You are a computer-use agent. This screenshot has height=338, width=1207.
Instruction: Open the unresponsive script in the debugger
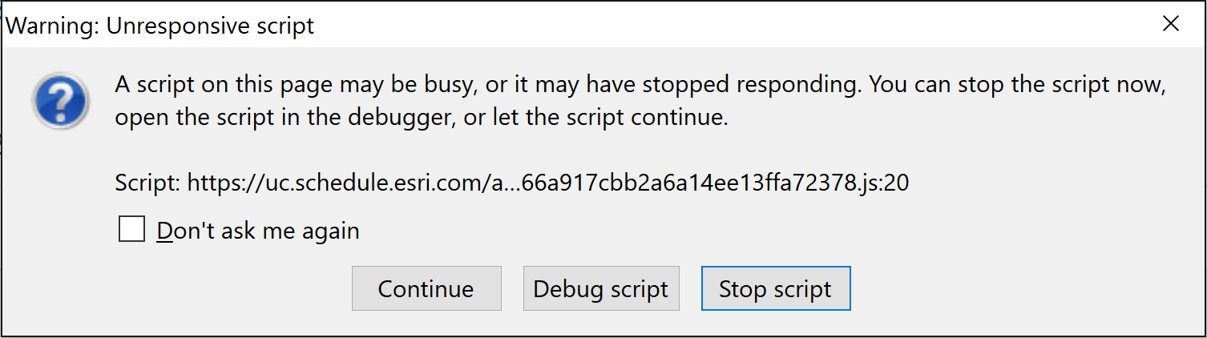tap(600, 288)
